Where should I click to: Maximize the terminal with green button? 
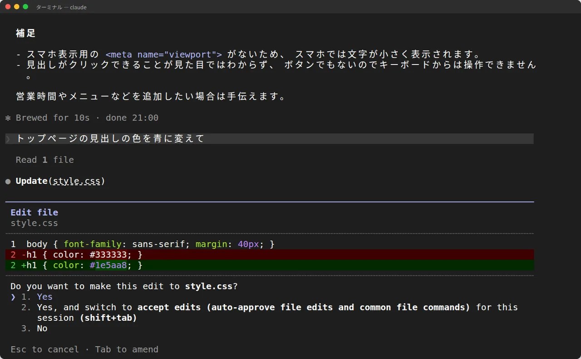coord(25,7)
